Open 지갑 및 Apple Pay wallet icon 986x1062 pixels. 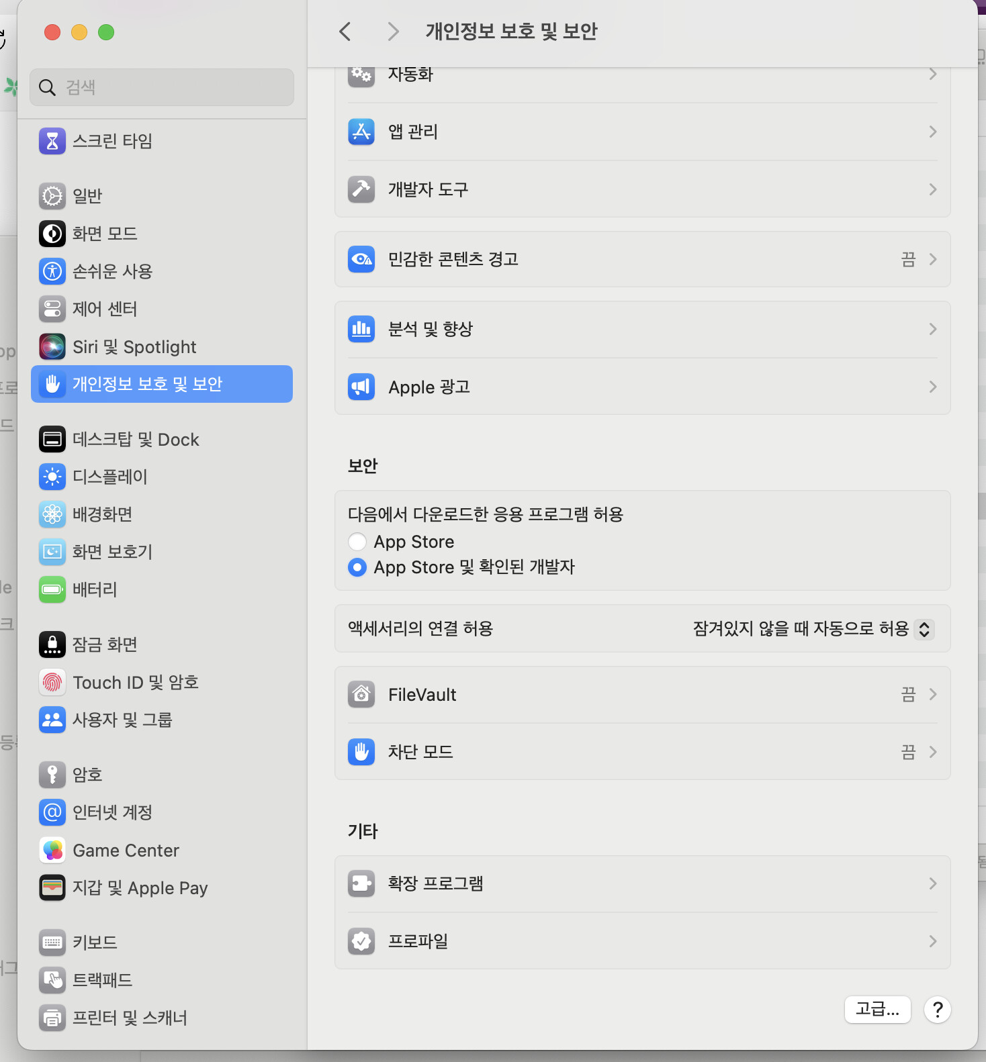coord(52,887)
